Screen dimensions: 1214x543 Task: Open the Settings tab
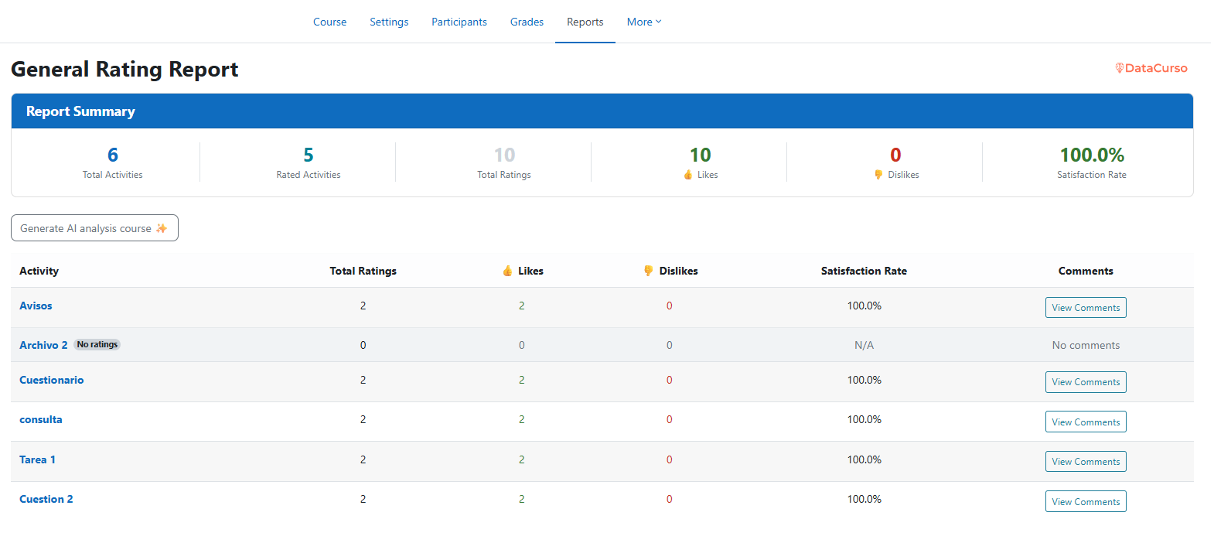[x=389, y=22]
